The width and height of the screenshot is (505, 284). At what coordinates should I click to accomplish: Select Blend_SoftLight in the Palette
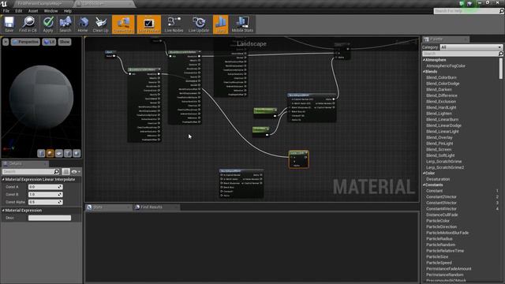coord(440,155)
